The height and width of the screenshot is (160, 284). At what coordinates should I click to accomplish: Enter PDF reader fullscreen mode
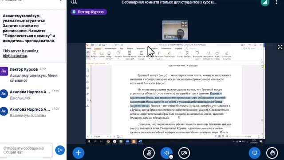click(259, 136)
